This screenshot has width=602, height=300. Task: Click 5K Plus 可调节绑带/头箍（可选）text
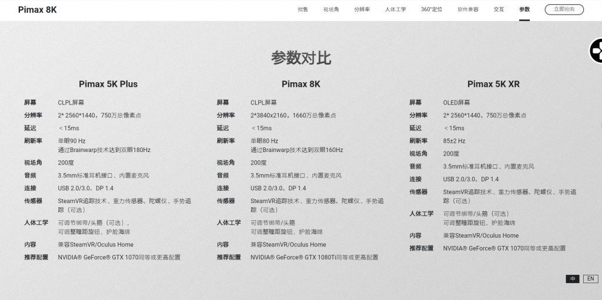[93, 223]
